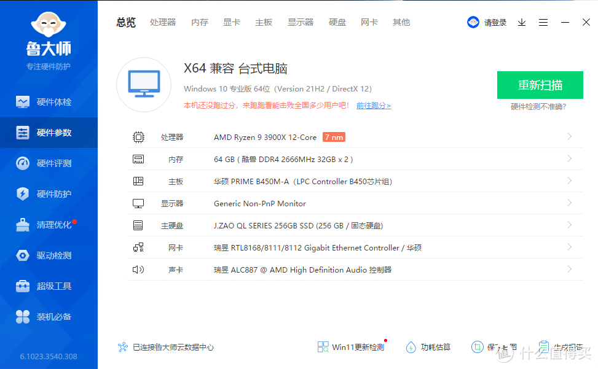Switch to 硬盘 tab
The width and height of the screenshot is (598, 369).
337,23
